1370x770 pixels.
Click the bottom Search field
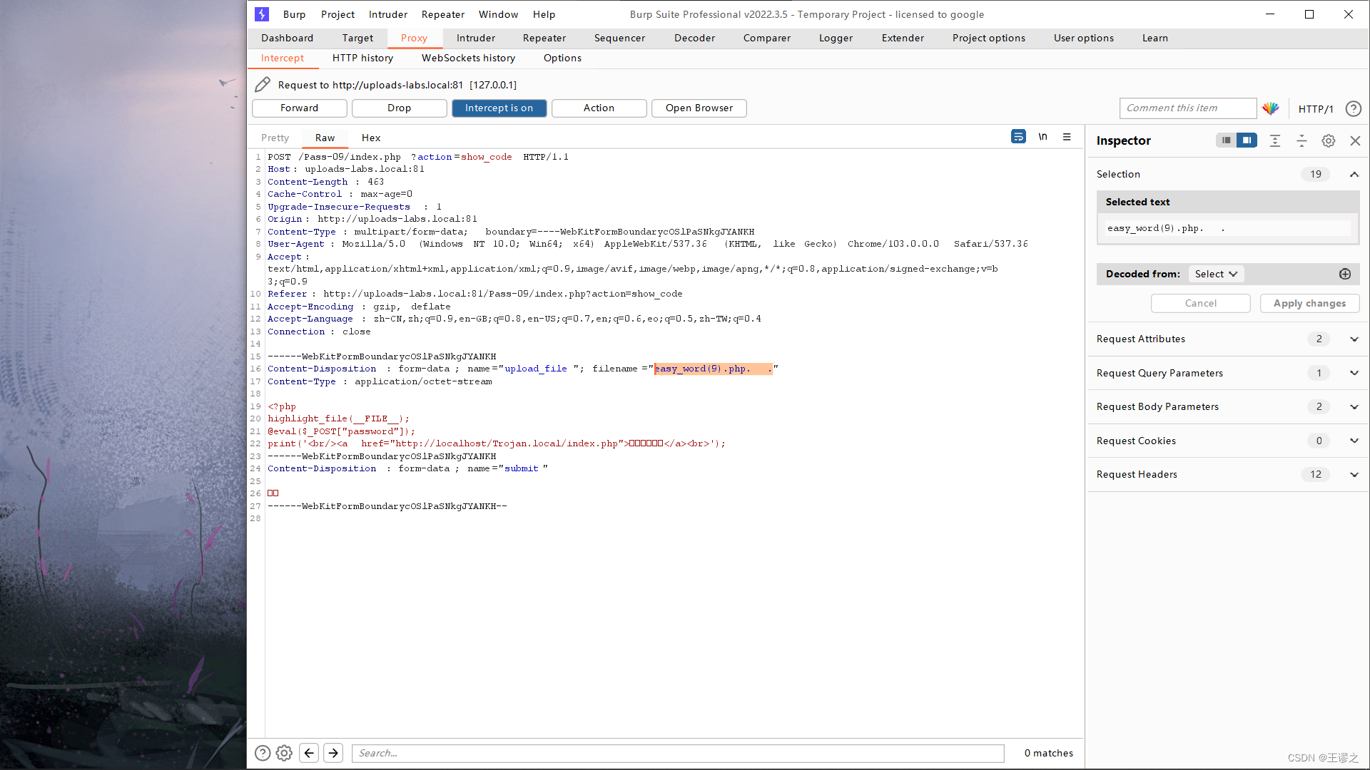(x=678, y=753)
